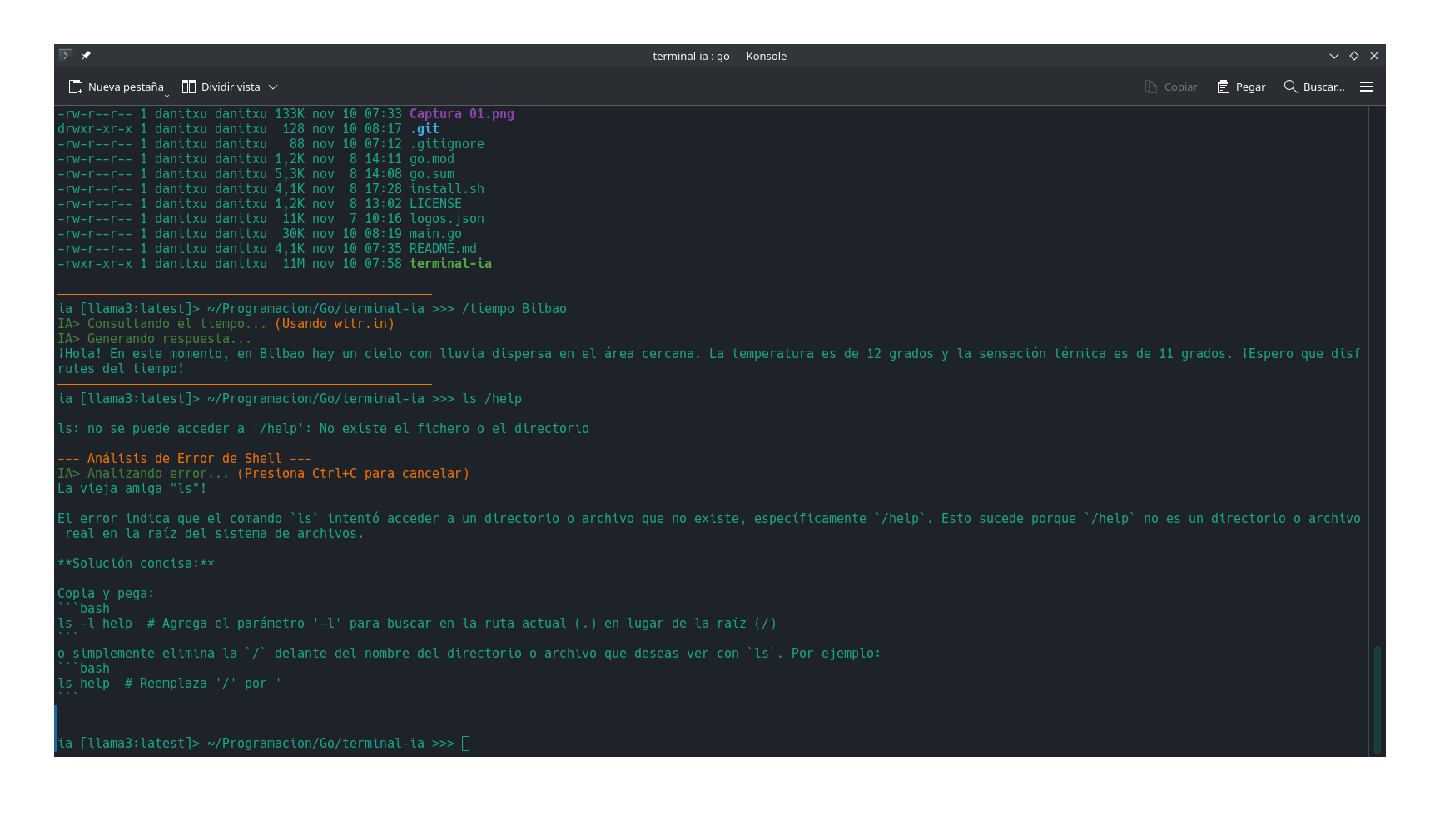
Task: Expand the Dividir vista dropdown chevron
Action: coord(273,87)
